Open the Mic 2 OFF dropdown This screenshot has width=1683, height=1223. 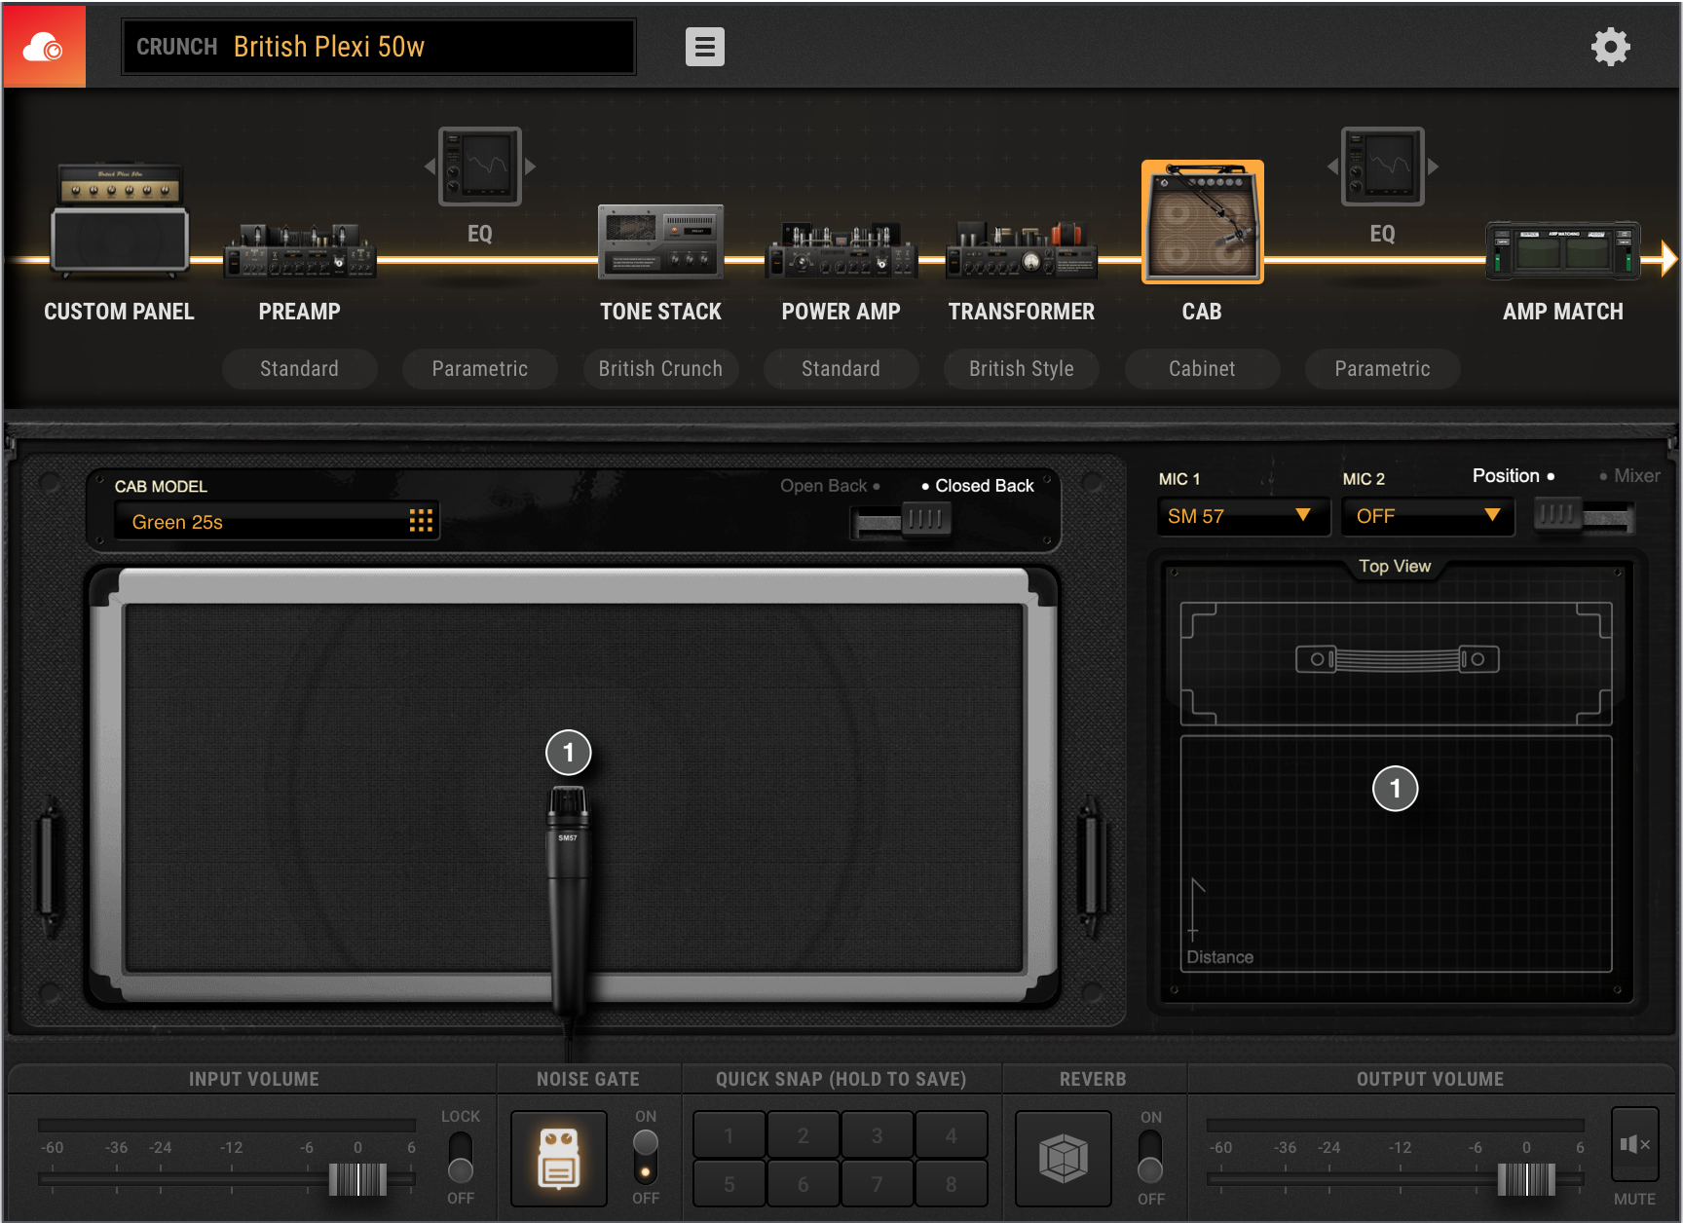coord(1428,516)
